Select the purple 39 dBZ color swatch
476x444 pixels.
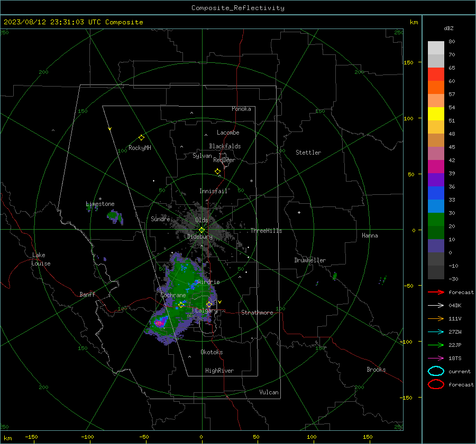pyautogui.click(x=436, y=180)
